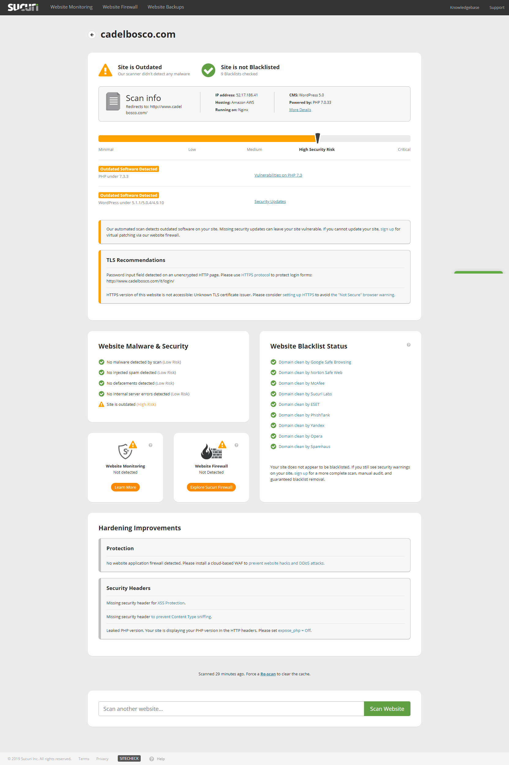Image resolution: width=509 pixels, height=765 pixels.
Task: Go to Knowledgebase in header
Action: tap(464, 7)
